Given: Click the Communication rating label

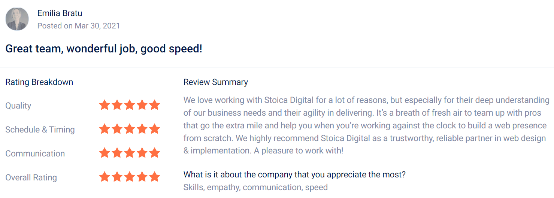Looking at the screenshot, I should [35, 153].
